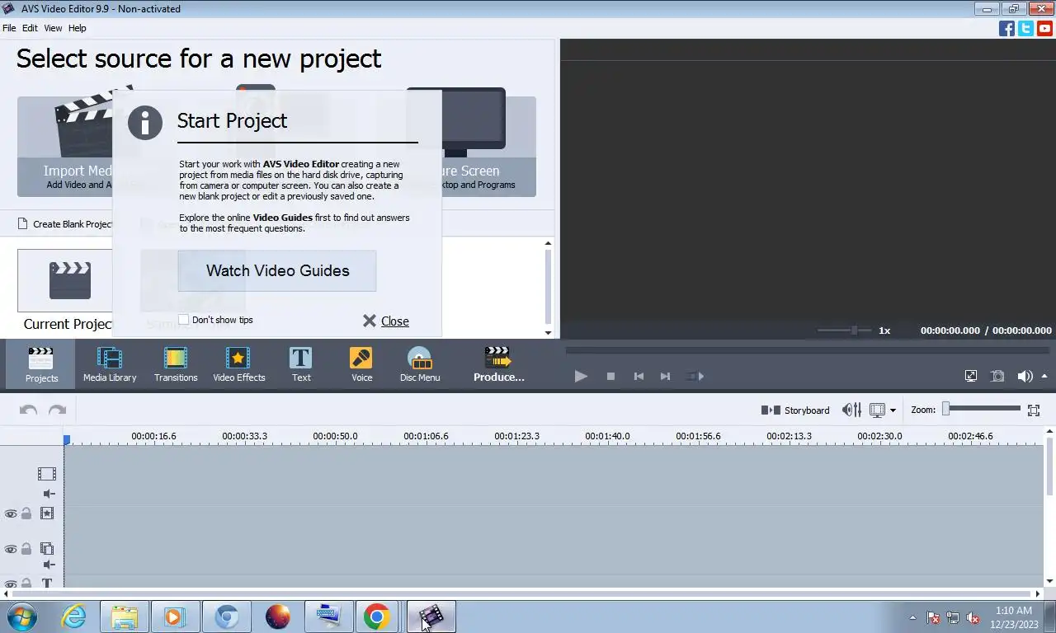This screenshot has height=633, width=1056.
Task: Open the Edit menu
Action: click(x=30, y=28)
